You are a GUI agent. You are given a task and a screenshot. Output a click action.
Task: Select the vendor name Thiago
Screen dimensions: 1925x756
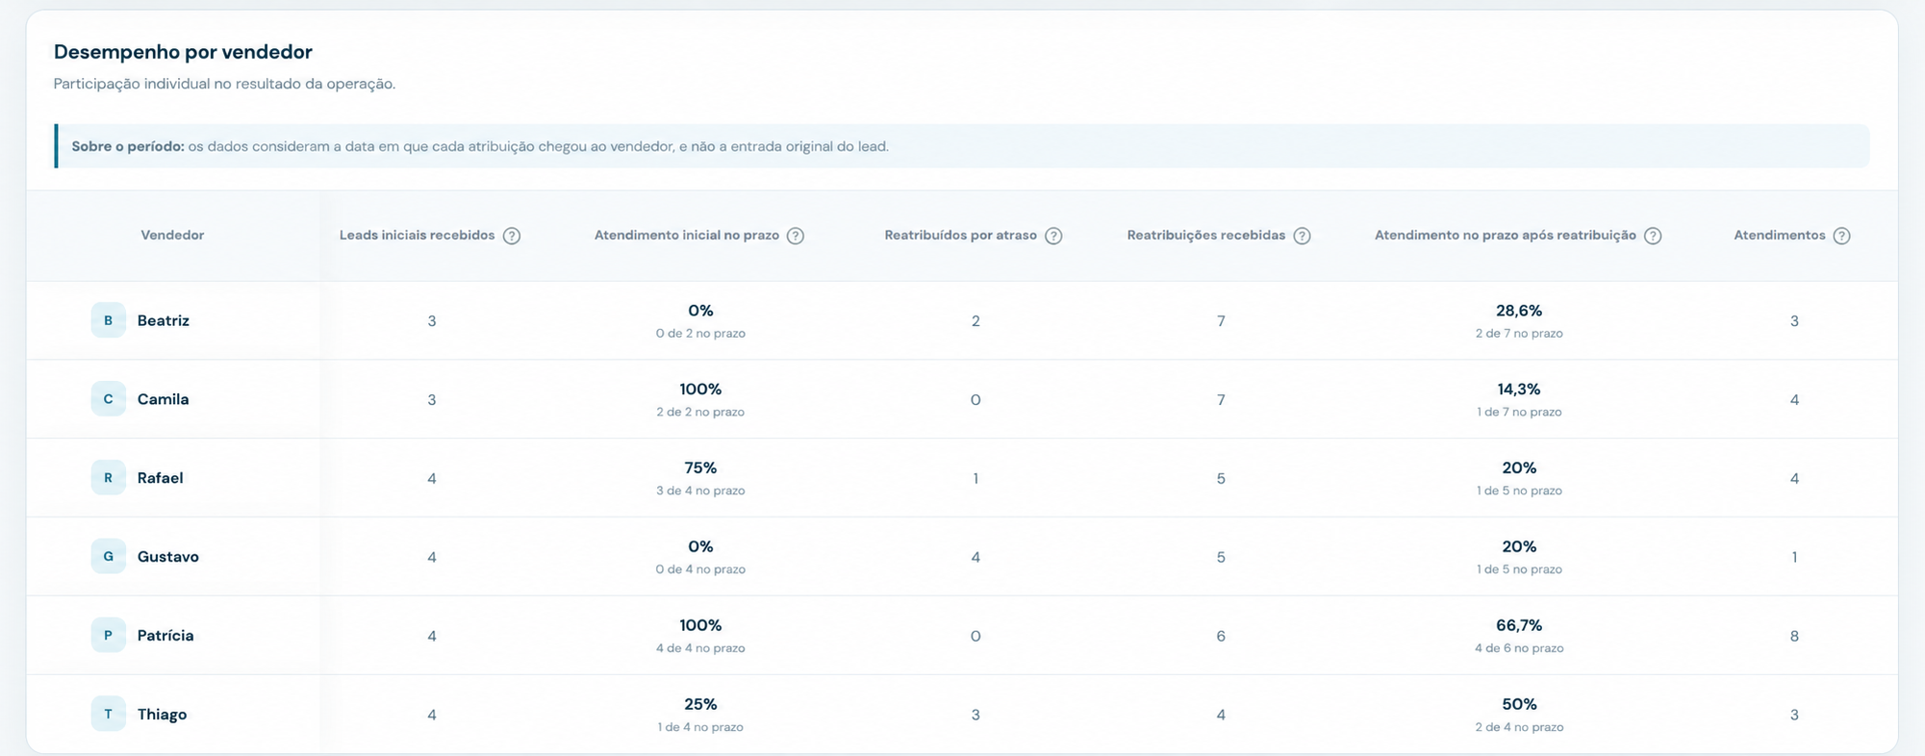point(162,715)
